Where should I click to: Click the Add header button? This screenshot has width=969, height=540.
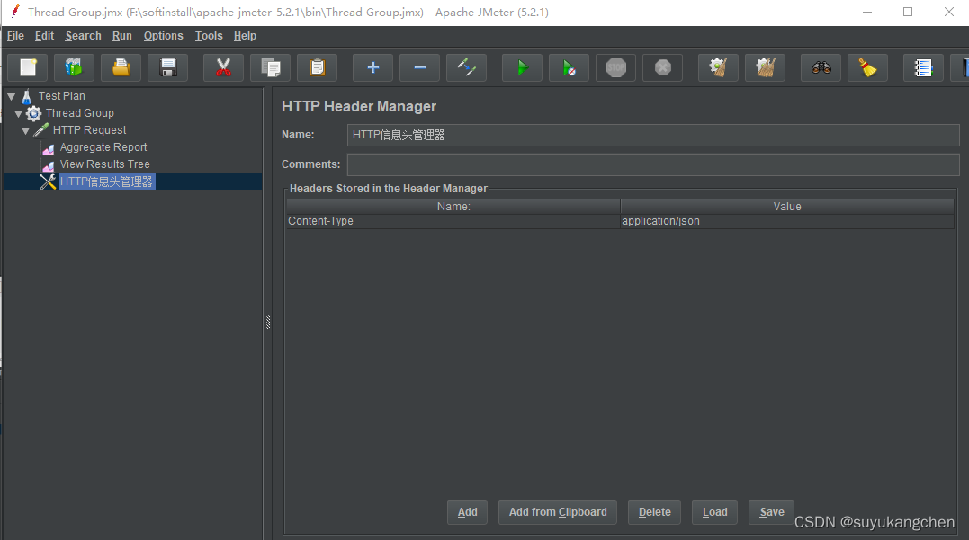(x=467, y=512)
